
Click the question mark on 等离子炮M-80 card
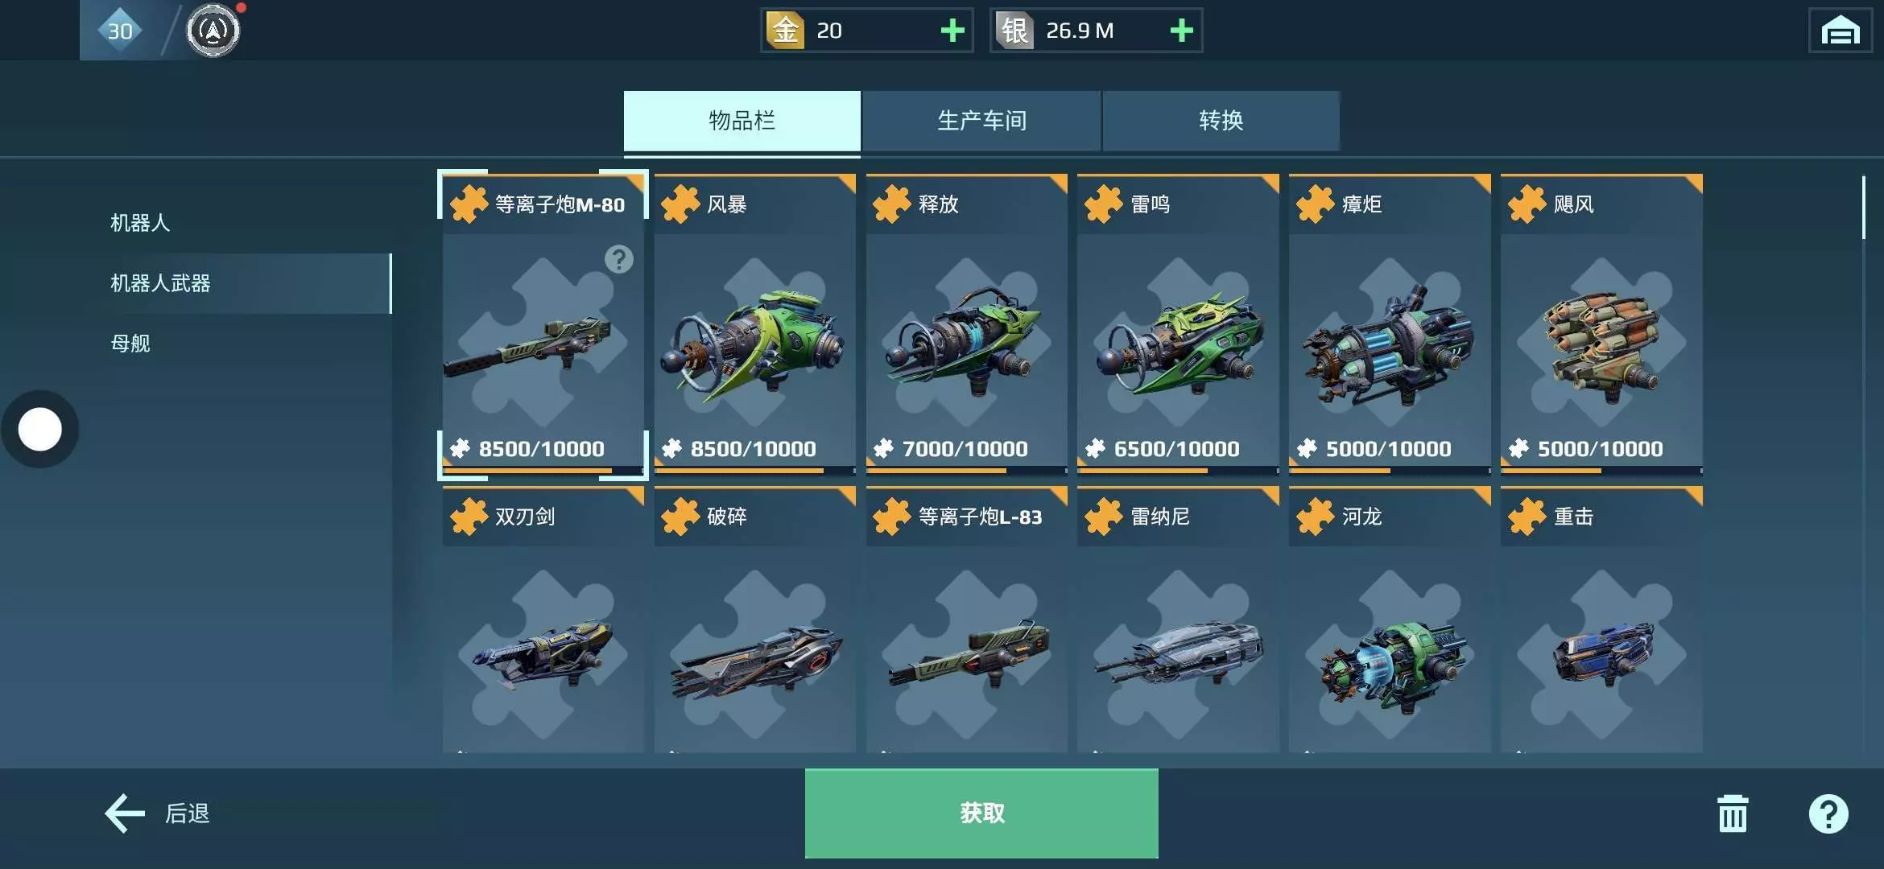(x=619, y=259)
